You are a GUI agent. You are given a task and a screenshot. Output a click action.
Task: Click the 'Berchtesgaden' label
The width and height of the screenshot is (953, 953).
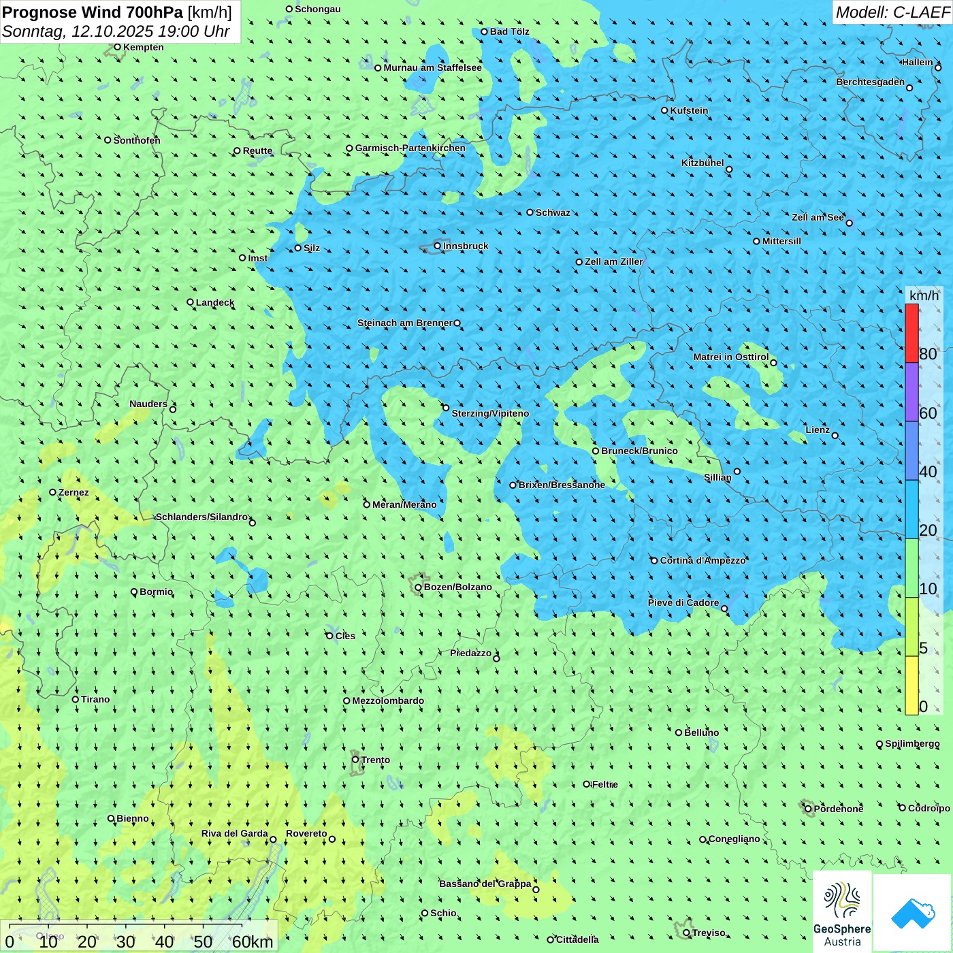click(x=871, y=82)
